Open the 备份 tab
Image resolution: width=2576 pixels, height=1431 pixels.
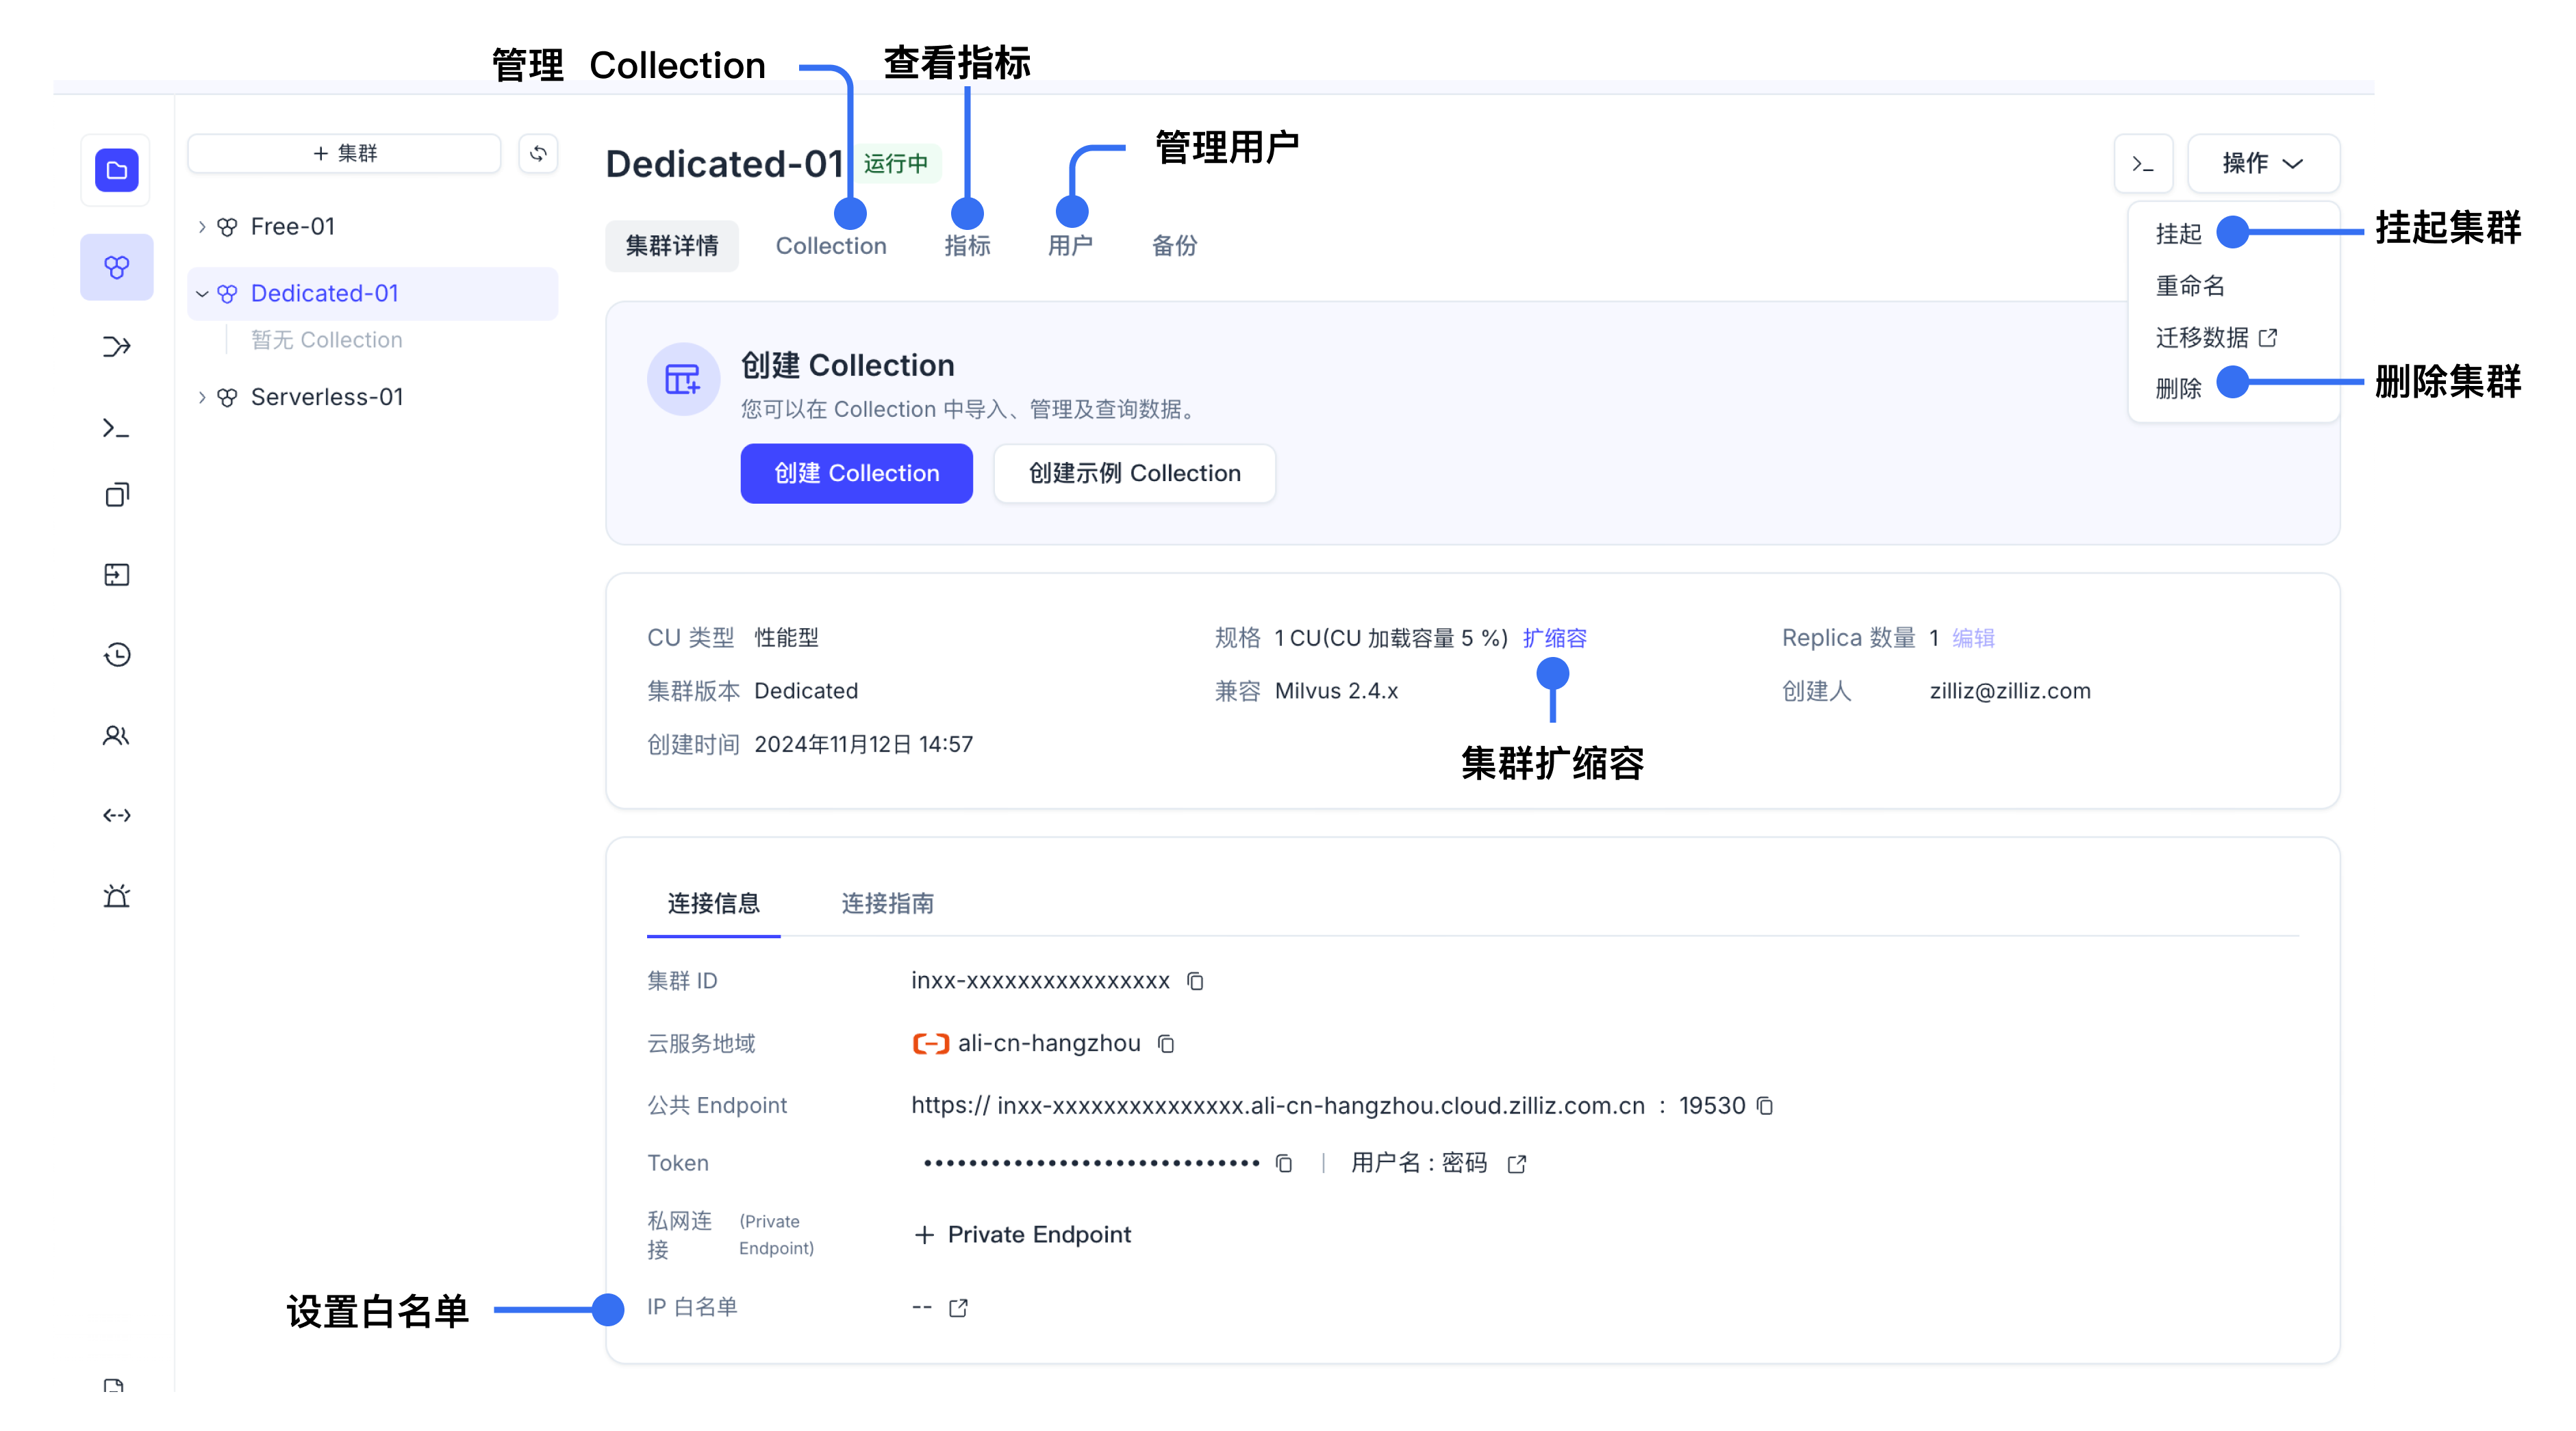coord(1174,246)
